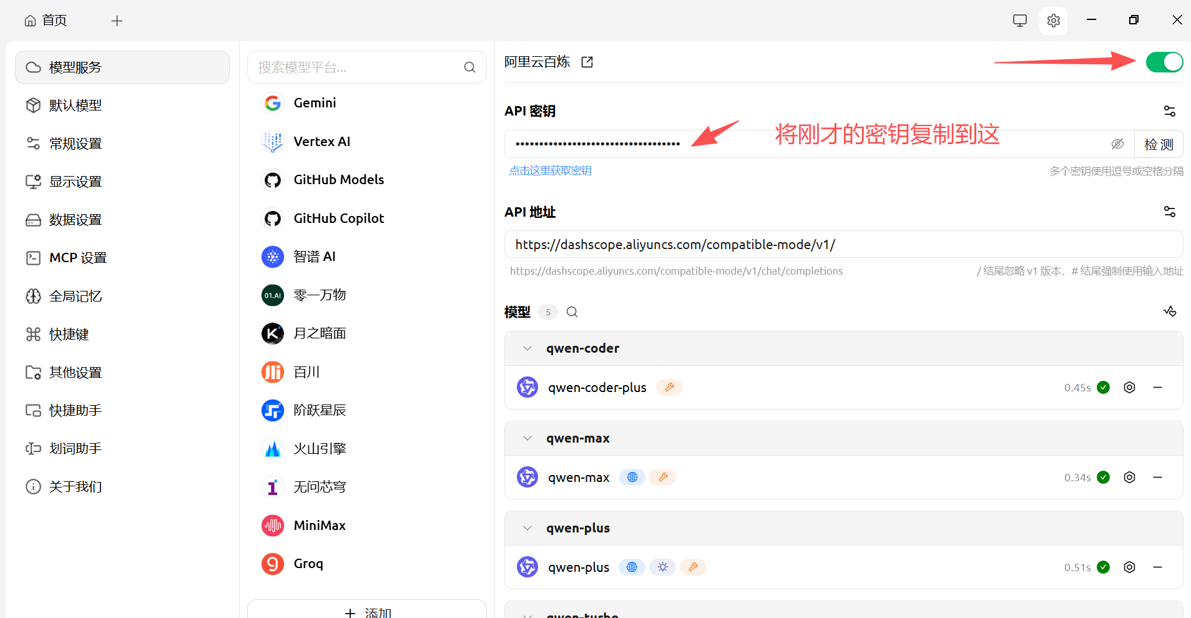
Task: Select 默认模型 in settings sidebar
Action: [122, 105]
